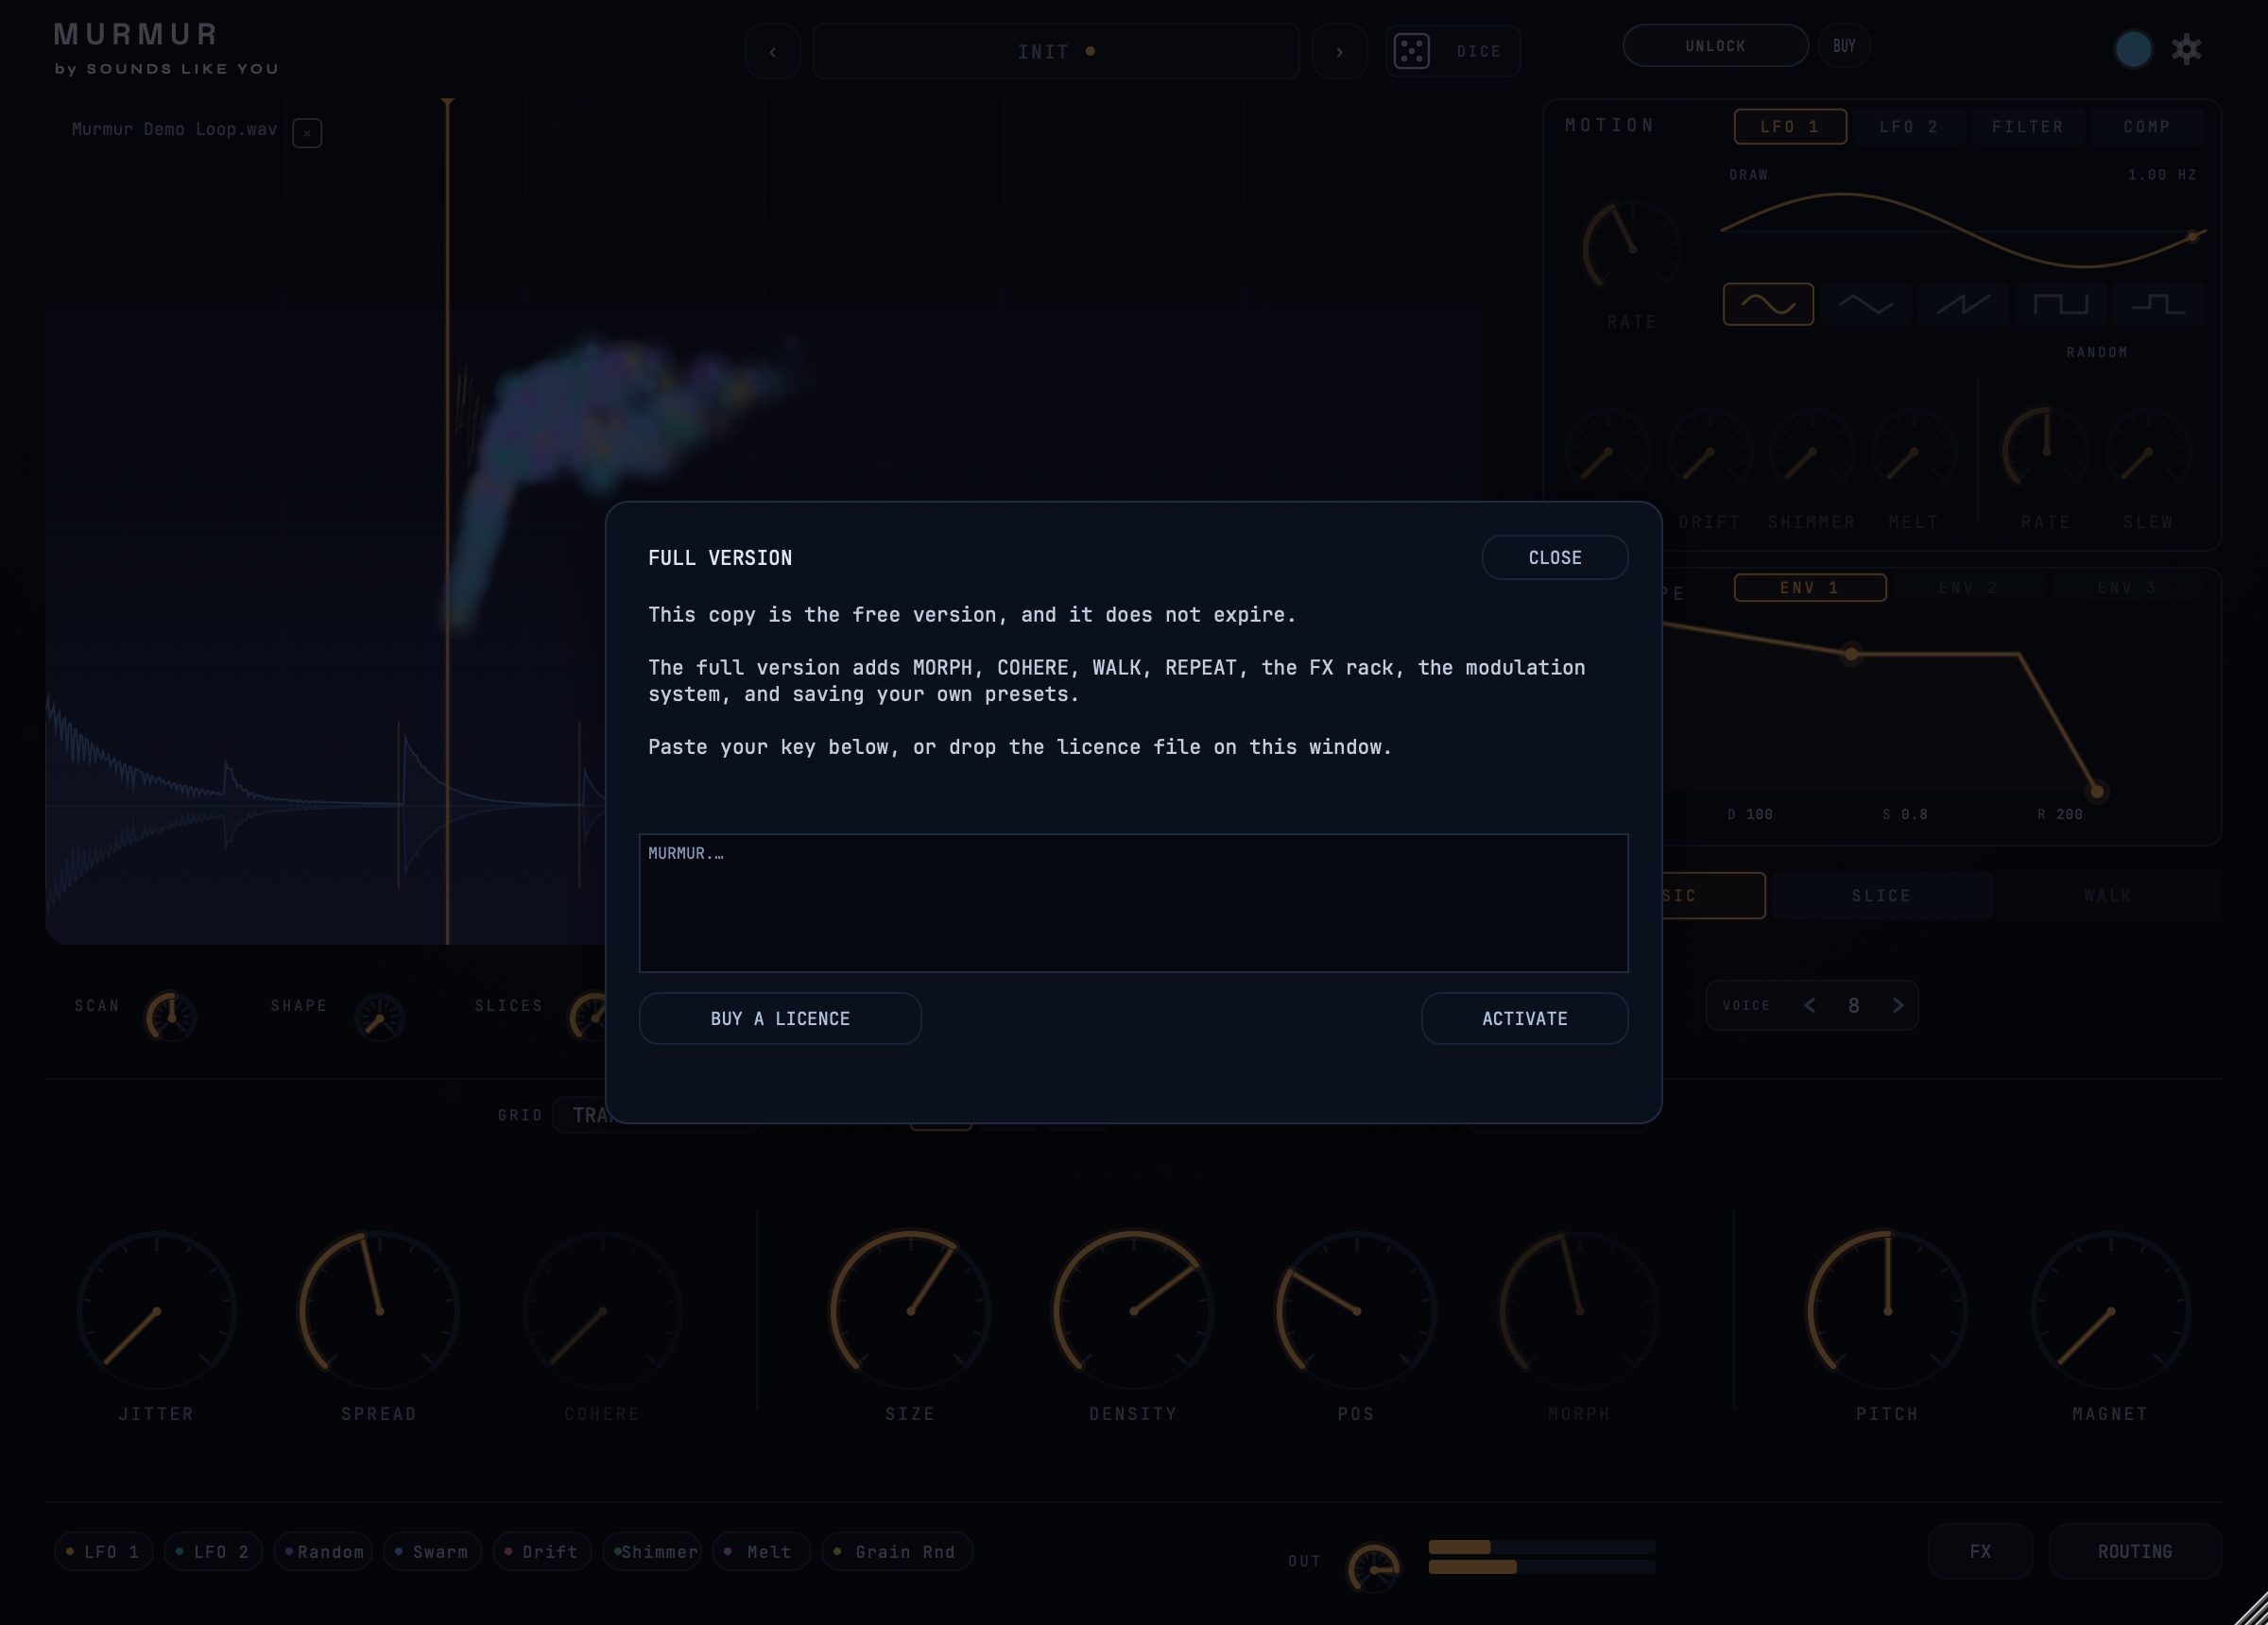Click Buy a Licence button
The height and width of the screenshot is (1625, 2268).
pos(780,1018)
